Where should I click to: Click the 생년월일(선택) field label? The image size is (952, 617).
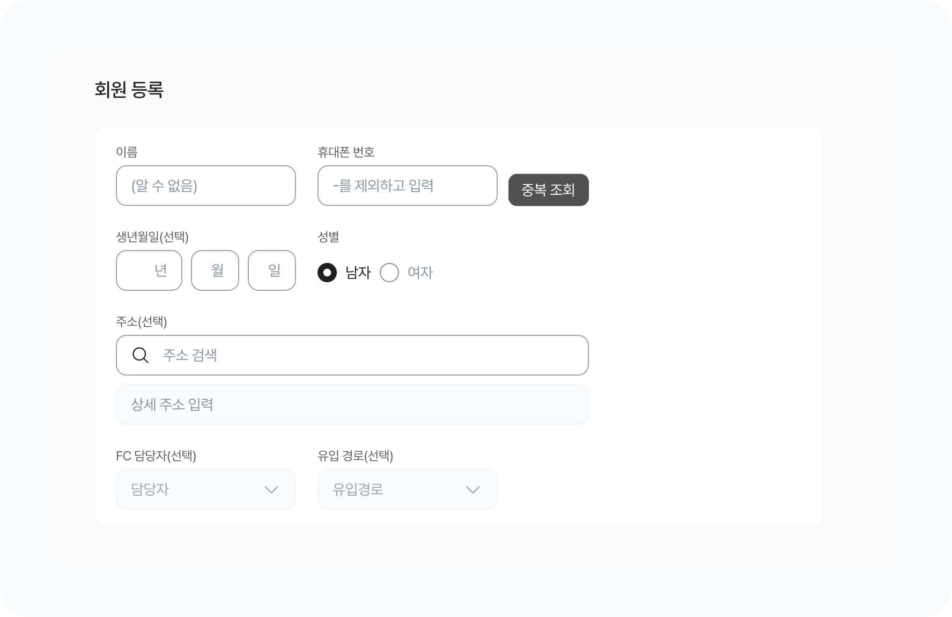(x=152, y=237)
